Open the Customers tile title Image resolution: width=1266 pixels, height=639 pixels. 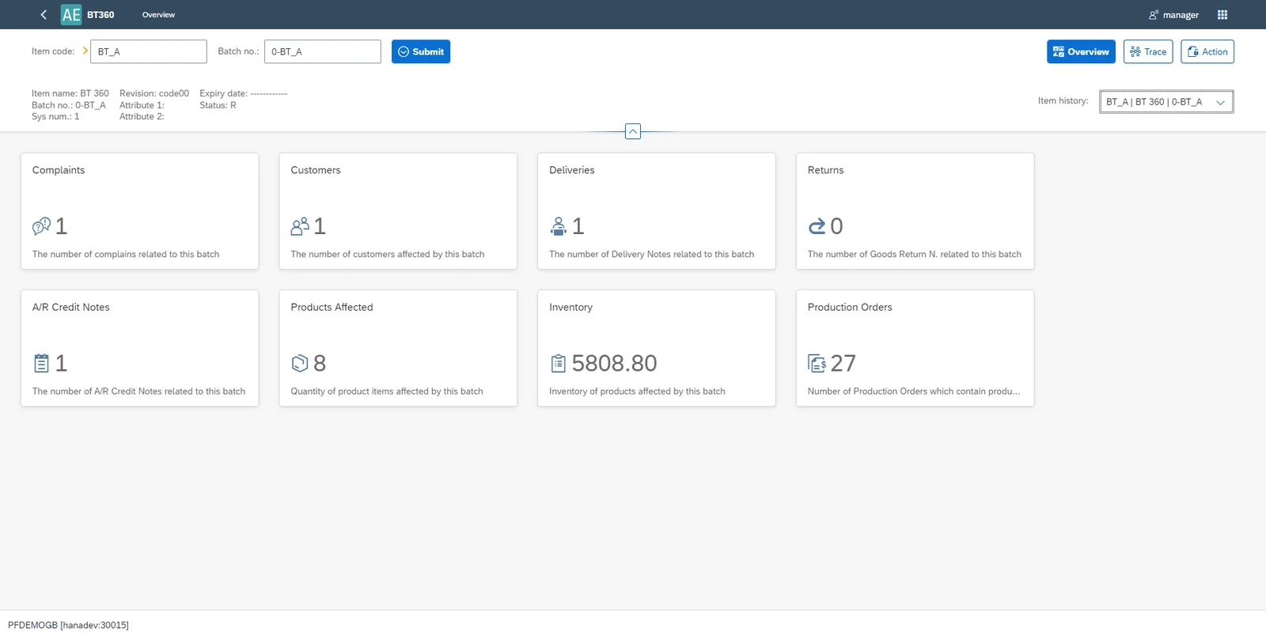coord(316,170)
